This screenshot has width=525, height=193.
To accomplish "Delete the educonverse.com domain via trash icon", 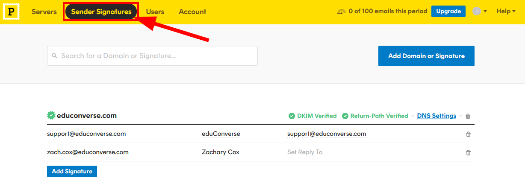I will tap(468, 116).
